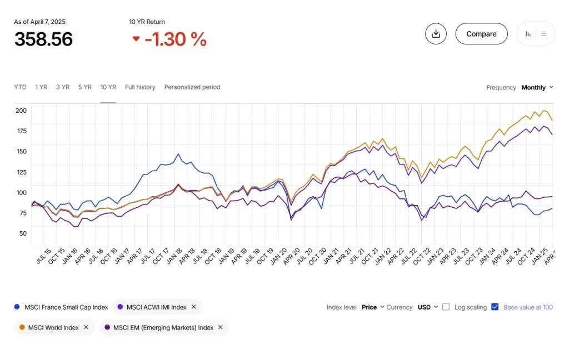Click the Compare button
Viewport: 569px width, 344px height.
(481, 33)
